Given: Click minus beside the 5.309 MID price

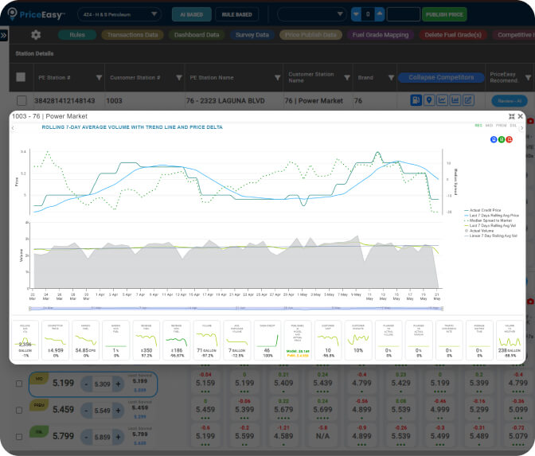Looking at the screenshot, I should pyautogui.click(x=86, y=384).
